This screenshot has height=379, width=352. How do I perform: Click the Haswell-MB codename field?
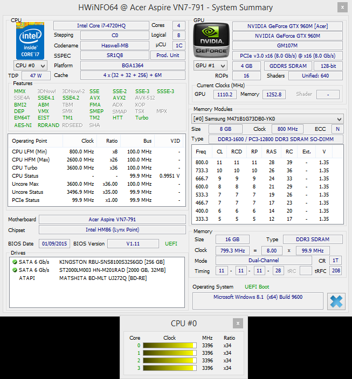pos(115,45)
